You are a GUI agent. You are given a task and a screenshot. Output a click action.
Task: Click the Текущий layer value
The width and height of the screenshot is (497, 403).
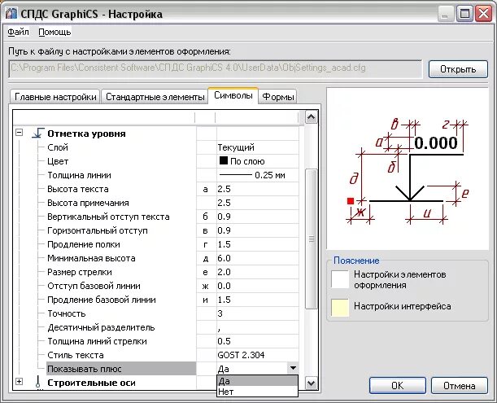click(x=236, y=147)
